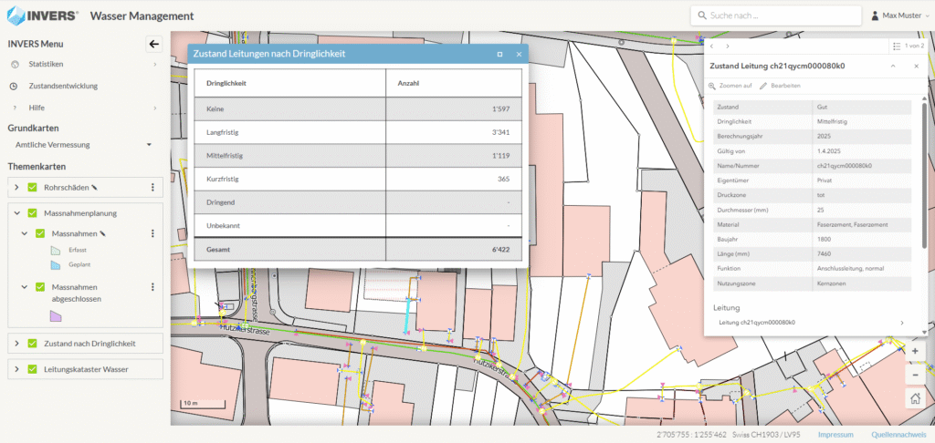Toggle the Massnahmenplanung layer checkbox

tap(32, 213)
